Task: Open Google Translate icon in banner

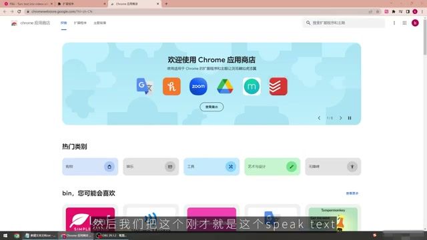Action: (x=145, y=86)
